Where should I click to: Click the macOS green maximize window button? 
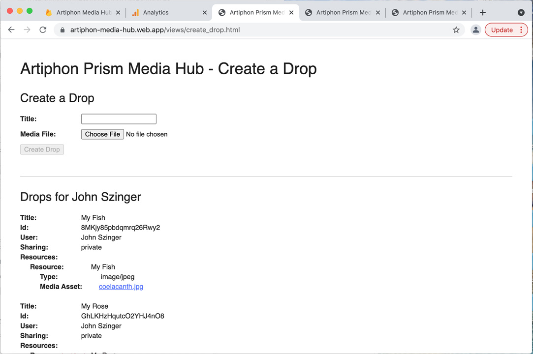click(30, 11)
